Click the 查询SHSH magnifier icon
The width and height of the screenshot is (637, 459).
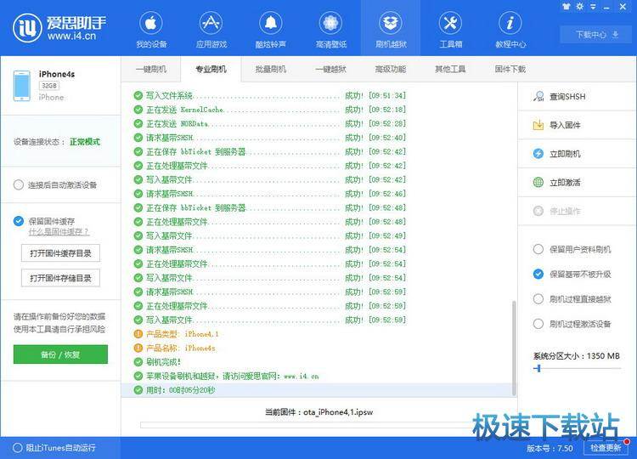tap(538, 96)
